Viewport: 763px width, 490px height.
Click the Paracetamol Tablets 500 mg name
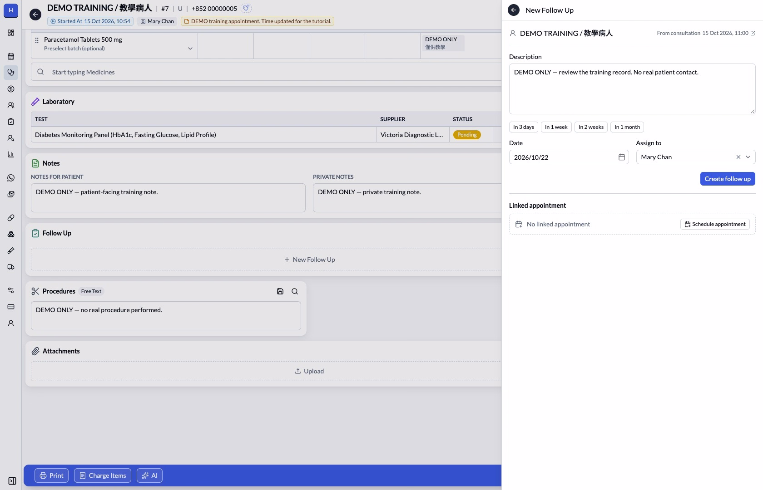[83, 39]
